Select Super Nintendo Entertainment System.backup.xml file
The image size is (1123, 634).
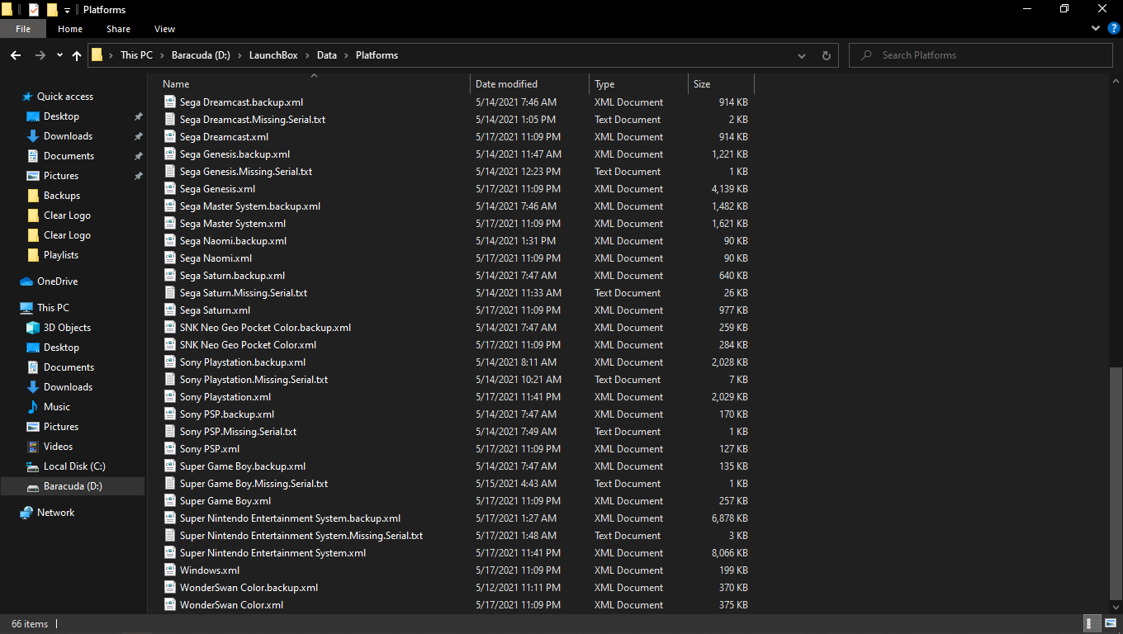(290, 518)
